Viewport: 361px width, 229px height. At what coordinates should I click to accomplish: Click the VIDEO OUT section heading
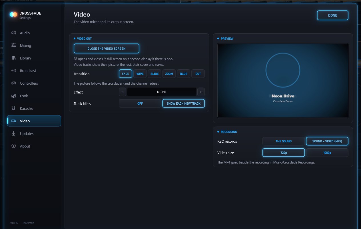coord(84,39)
